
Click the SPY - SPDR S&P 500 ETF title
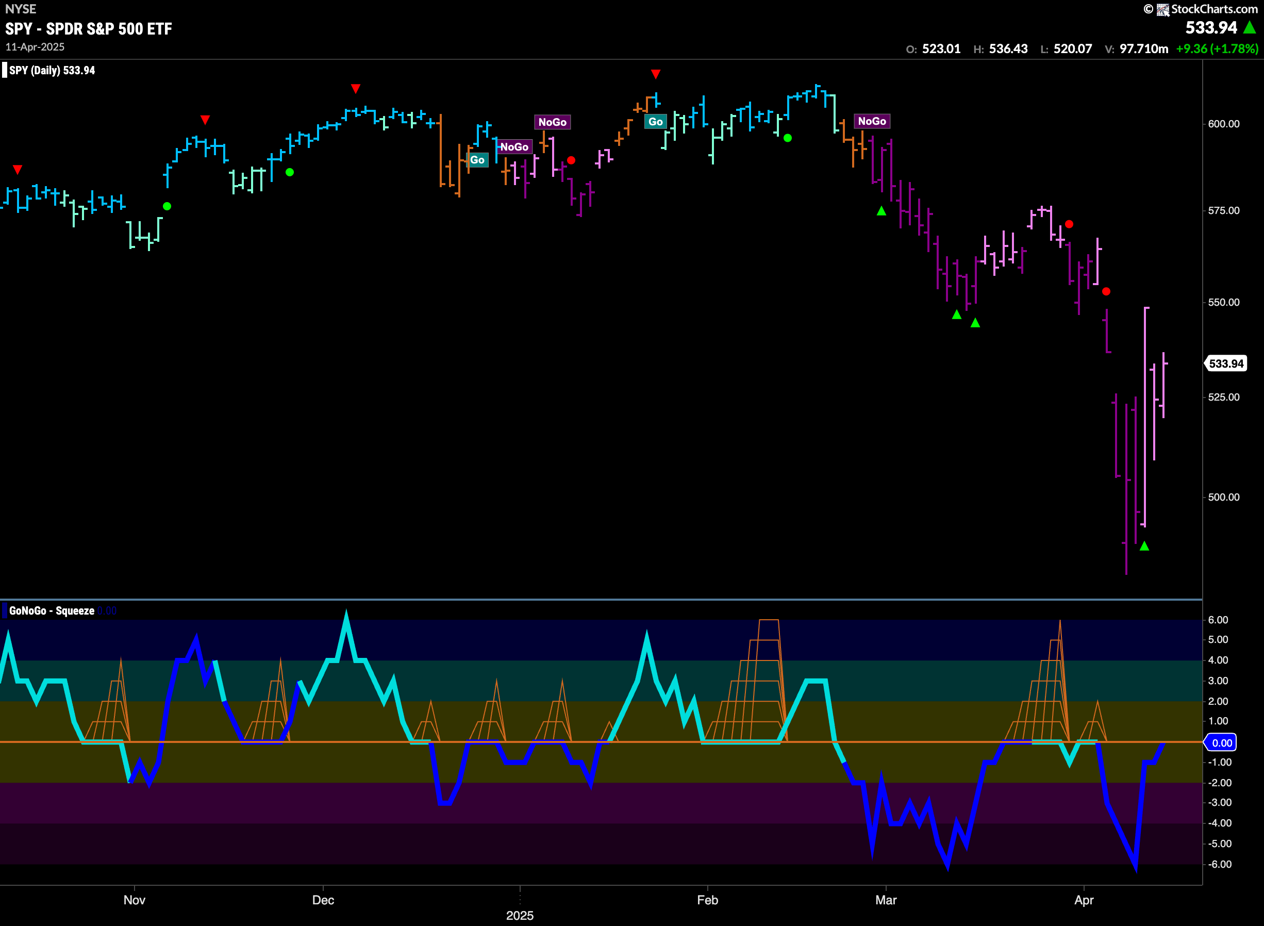pos(89,28)
